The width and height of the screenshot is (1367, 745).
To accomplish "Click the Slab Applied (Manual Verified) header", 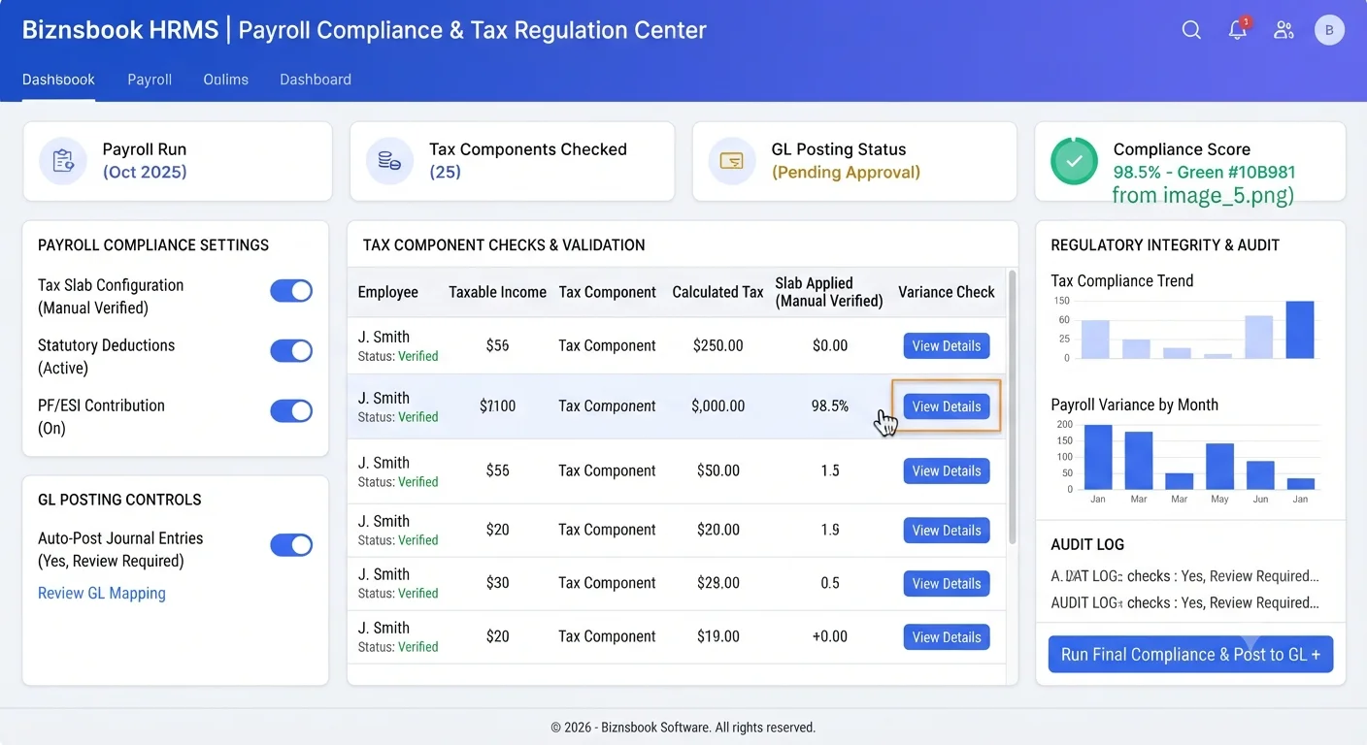I will [829, 292].
